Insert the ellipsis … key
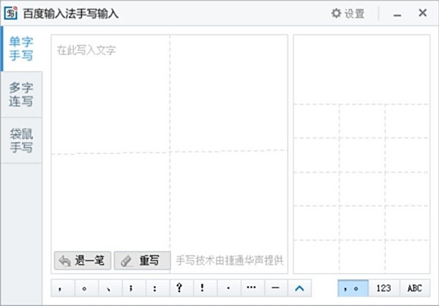The width and height of the screenshot is (439, 306). [251, 288]
